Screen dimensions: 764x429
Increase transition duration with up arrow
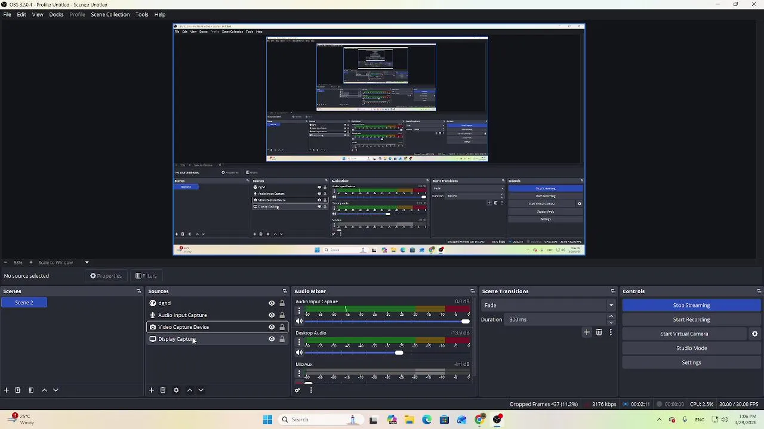point(611,317)
